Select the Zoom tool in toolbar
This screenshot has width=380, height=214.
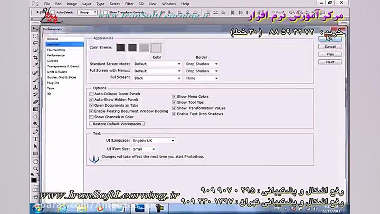pyautogui.click(x=35, y=169)
